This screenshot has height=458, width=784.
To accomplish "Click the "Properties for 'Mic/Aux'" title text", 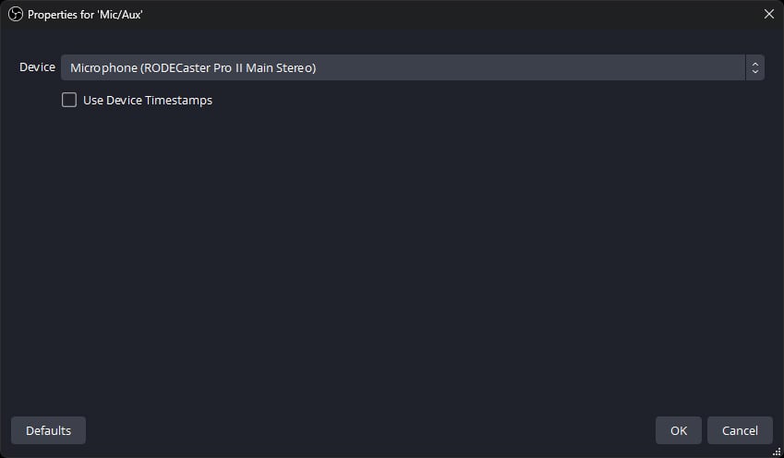I will tap(85, 15).
